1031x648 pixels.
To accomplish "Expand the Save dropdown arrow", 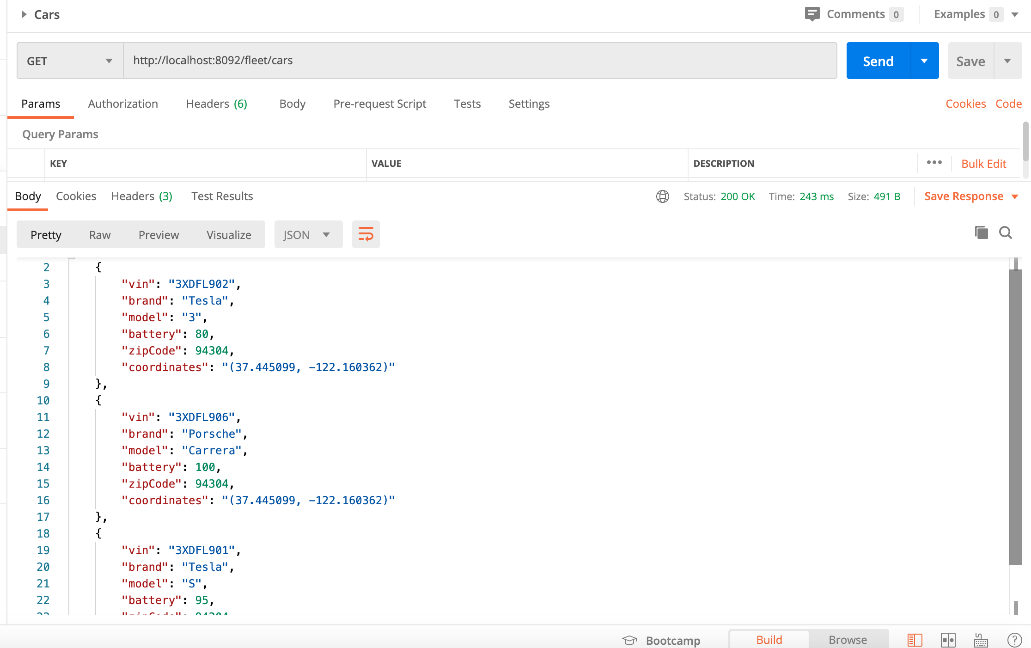I will pos(1007,60).
